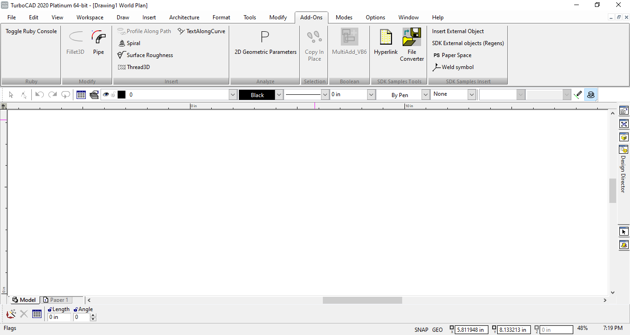Click the Angle input field
Image resolution: width=630 pixels, height=335 pixels.
click(x=82, y=317)
